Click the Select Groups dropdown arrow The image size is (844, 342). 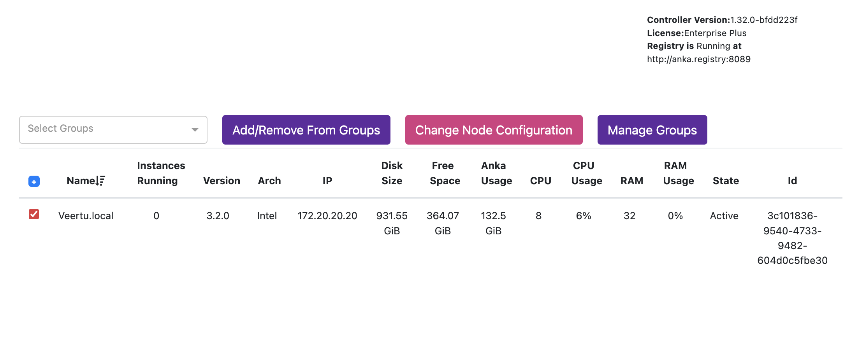195,129
